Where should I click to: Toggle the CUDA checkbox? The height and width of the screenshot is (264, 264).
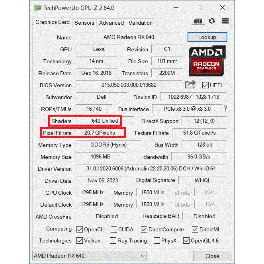[x=113, y=229]
